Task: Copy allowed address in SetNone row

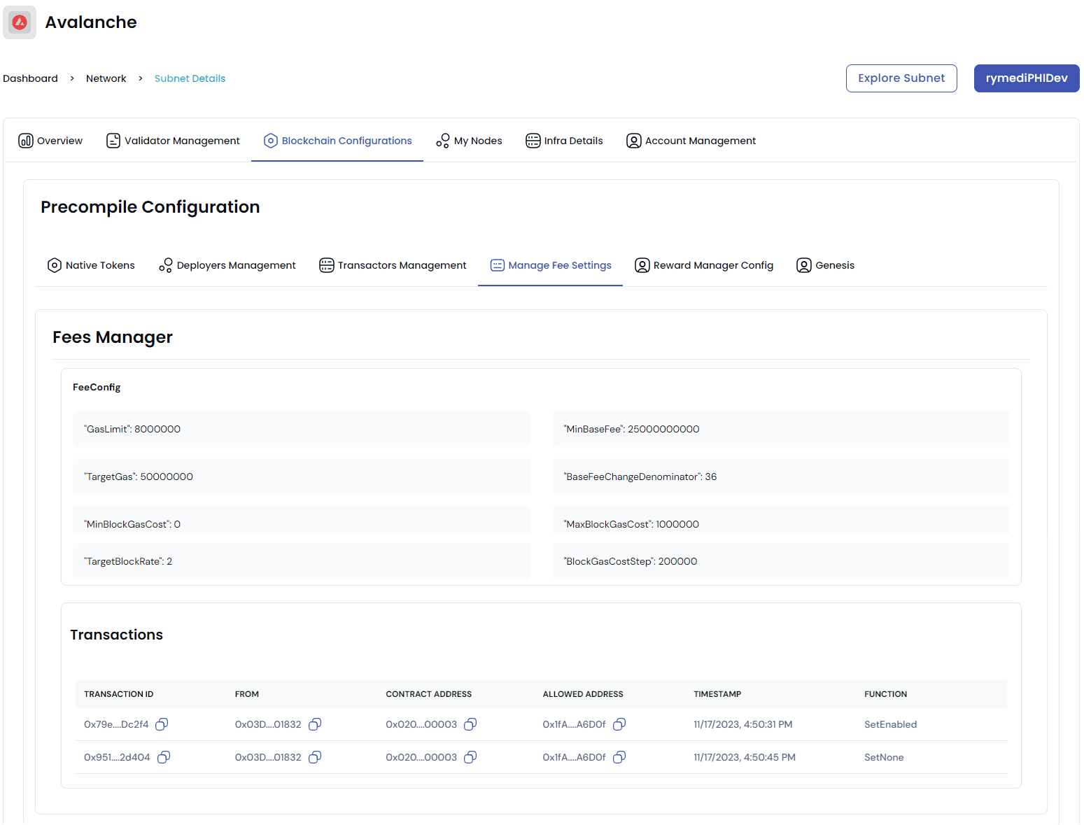Action: pyautogui.click(x=619, y=757)
